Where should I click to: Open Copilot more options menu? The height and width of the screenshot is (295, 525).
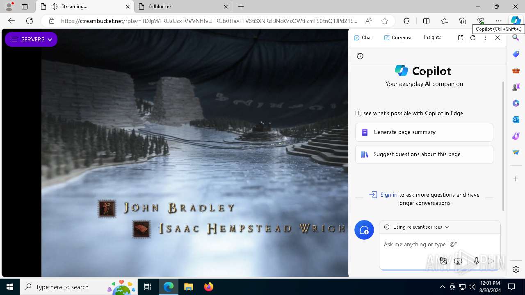(485, 38)
